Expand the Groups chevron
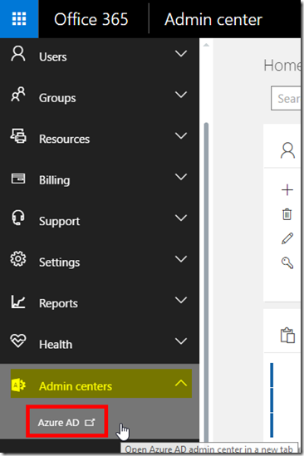This screenshot has height=456, width=304. tap(181, 95)
